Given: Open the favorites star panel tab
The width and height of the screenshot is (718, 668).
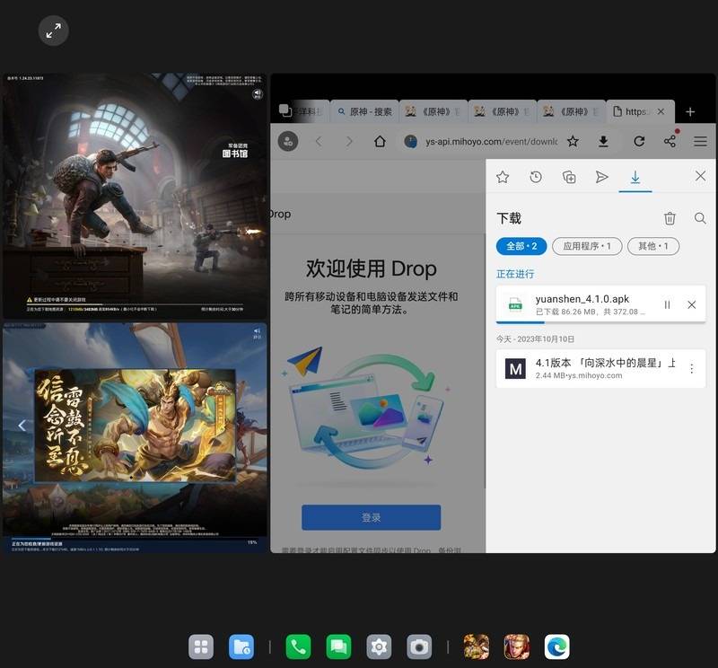Looking at the screenshot, I should pos(503,177).
